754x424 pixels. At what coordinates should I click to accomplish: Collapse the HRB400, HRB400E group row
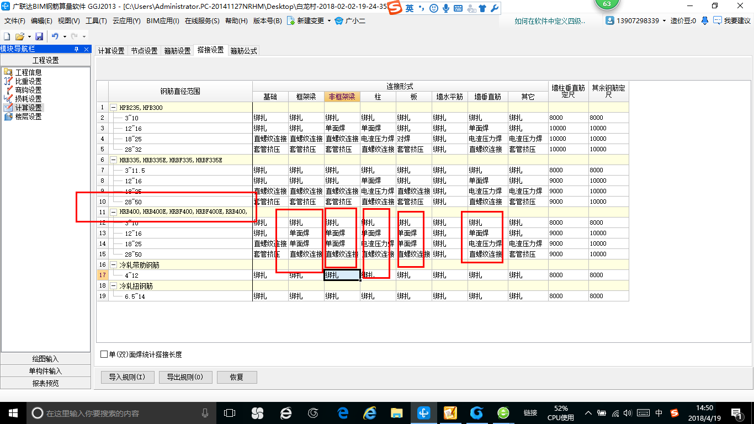114,212
